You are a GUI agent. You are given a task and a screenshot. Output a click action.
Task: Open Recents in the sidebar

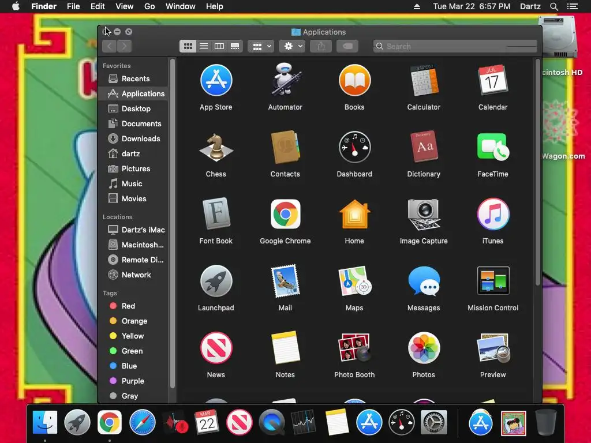click(x=133, y=78)
